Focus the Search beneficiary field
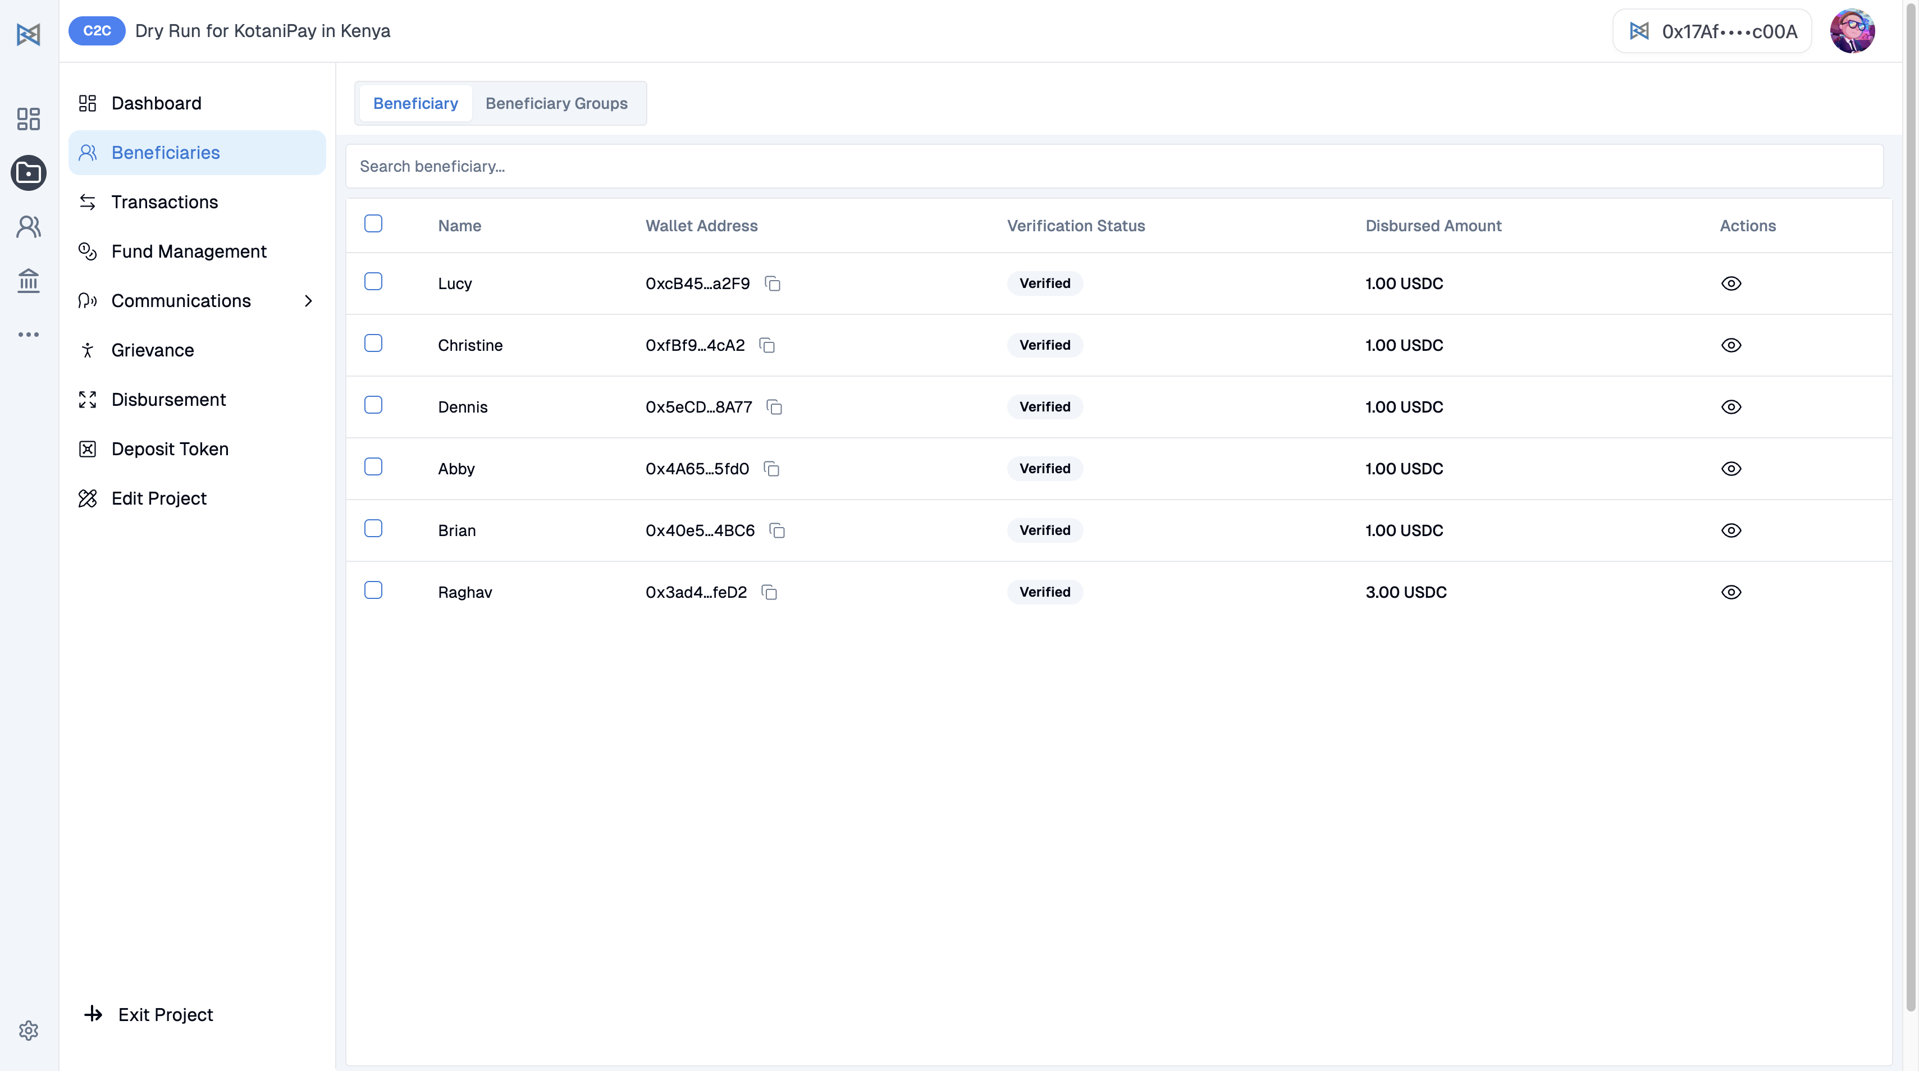Screen dimensions: 1919x1071 tap(1114, 166)
